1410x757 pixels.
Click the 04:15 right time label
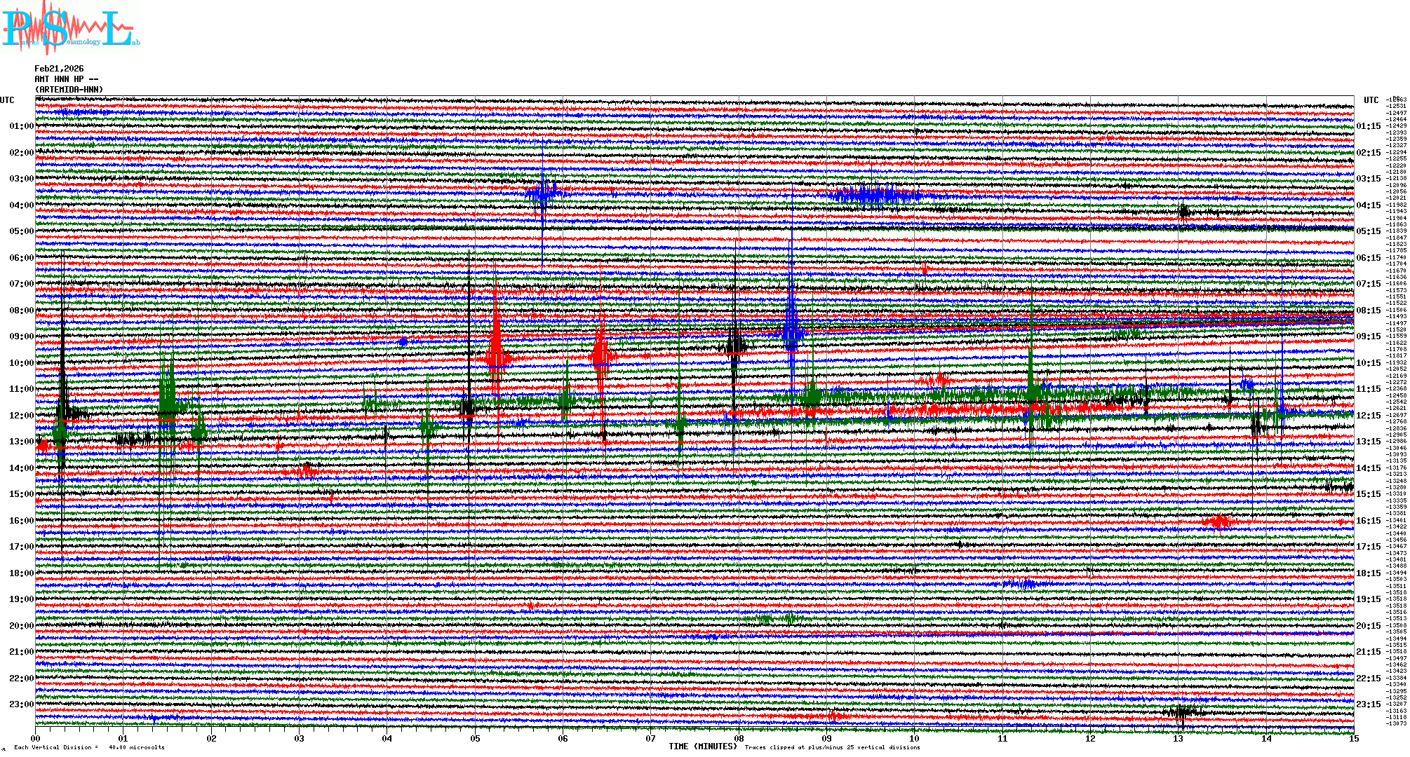(1368, 205)
